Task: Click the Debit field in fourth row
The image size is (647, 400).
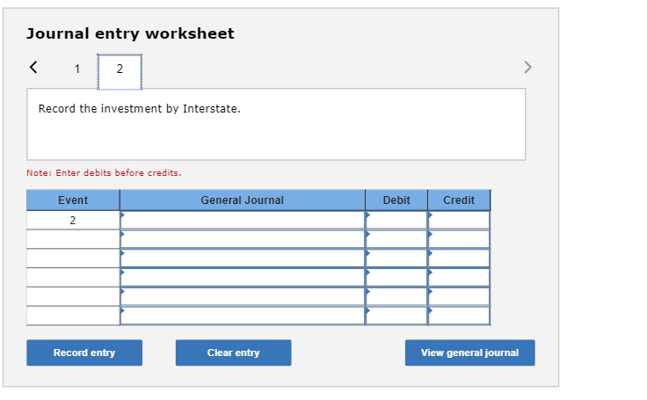Action: (396, 278)
